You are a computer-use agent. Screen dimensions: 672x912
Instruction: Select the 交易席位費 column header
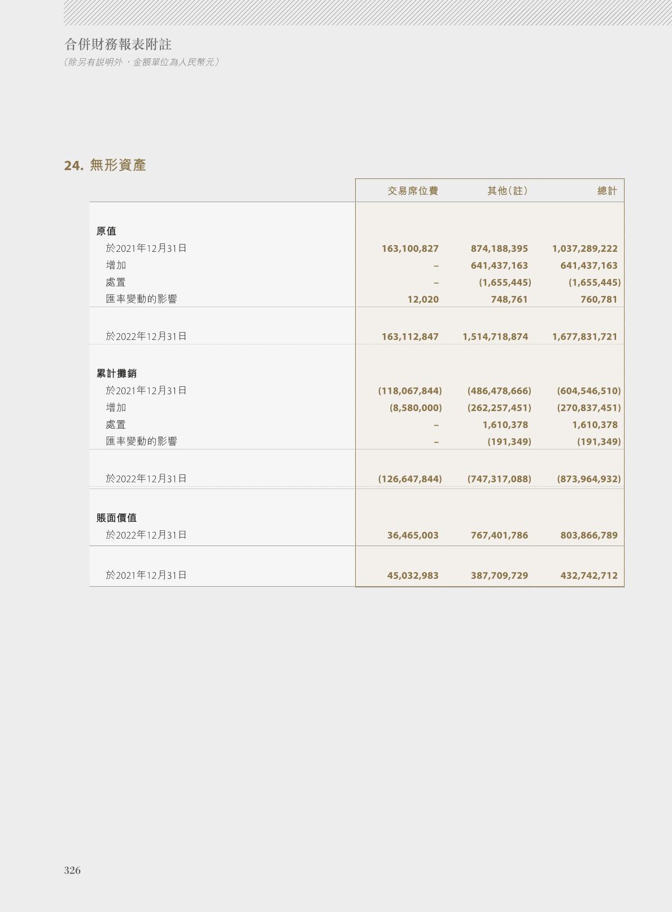coord(413,191)
